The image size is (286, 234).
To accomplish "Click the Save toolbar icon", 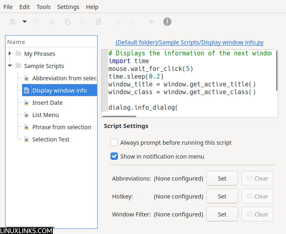I will [36, 22].
